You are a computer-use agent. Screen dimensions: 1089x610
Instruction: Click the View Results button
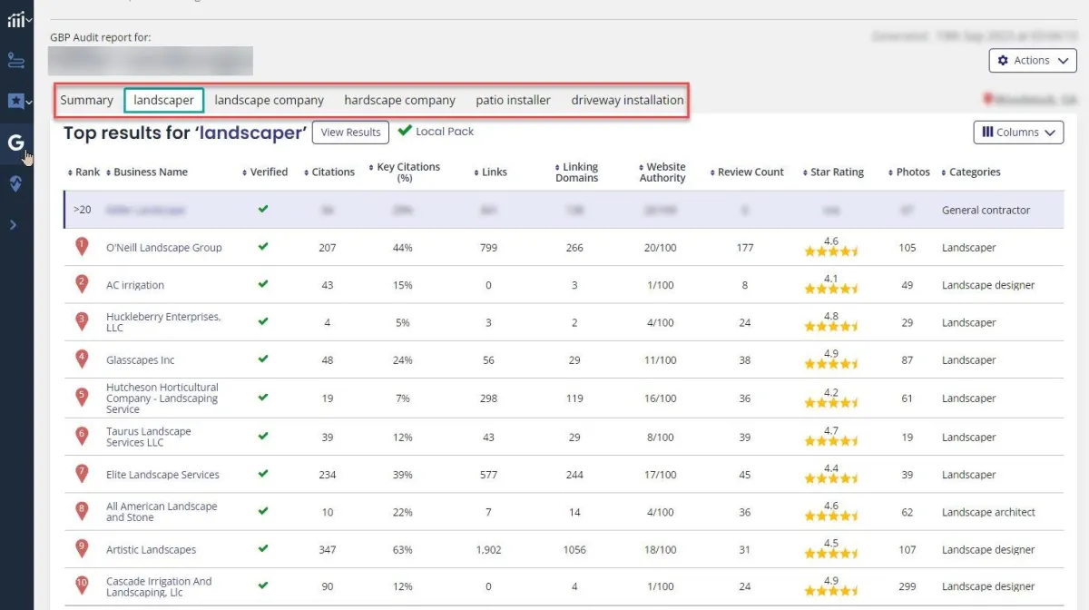350,133
